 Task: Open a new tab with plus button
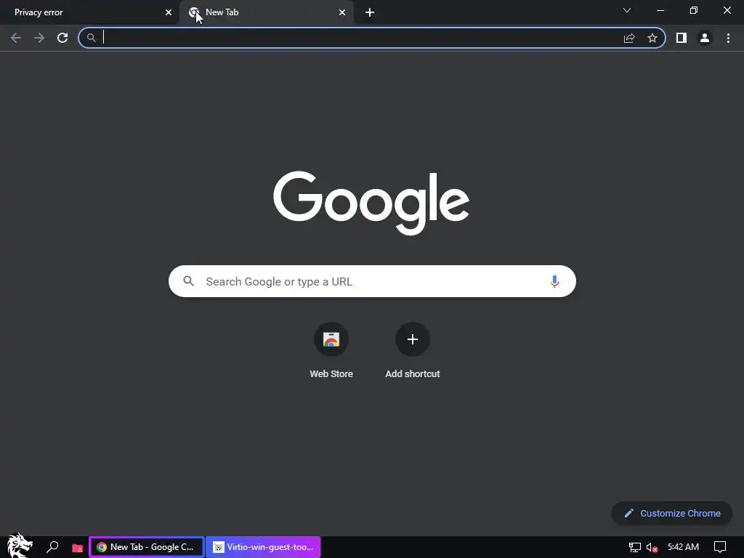coord(370,12)
